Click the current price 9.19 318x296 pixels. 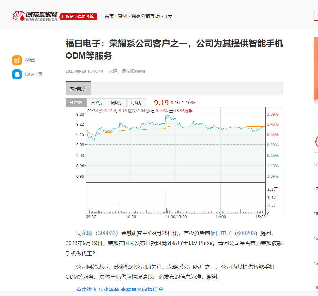point(161,103)
